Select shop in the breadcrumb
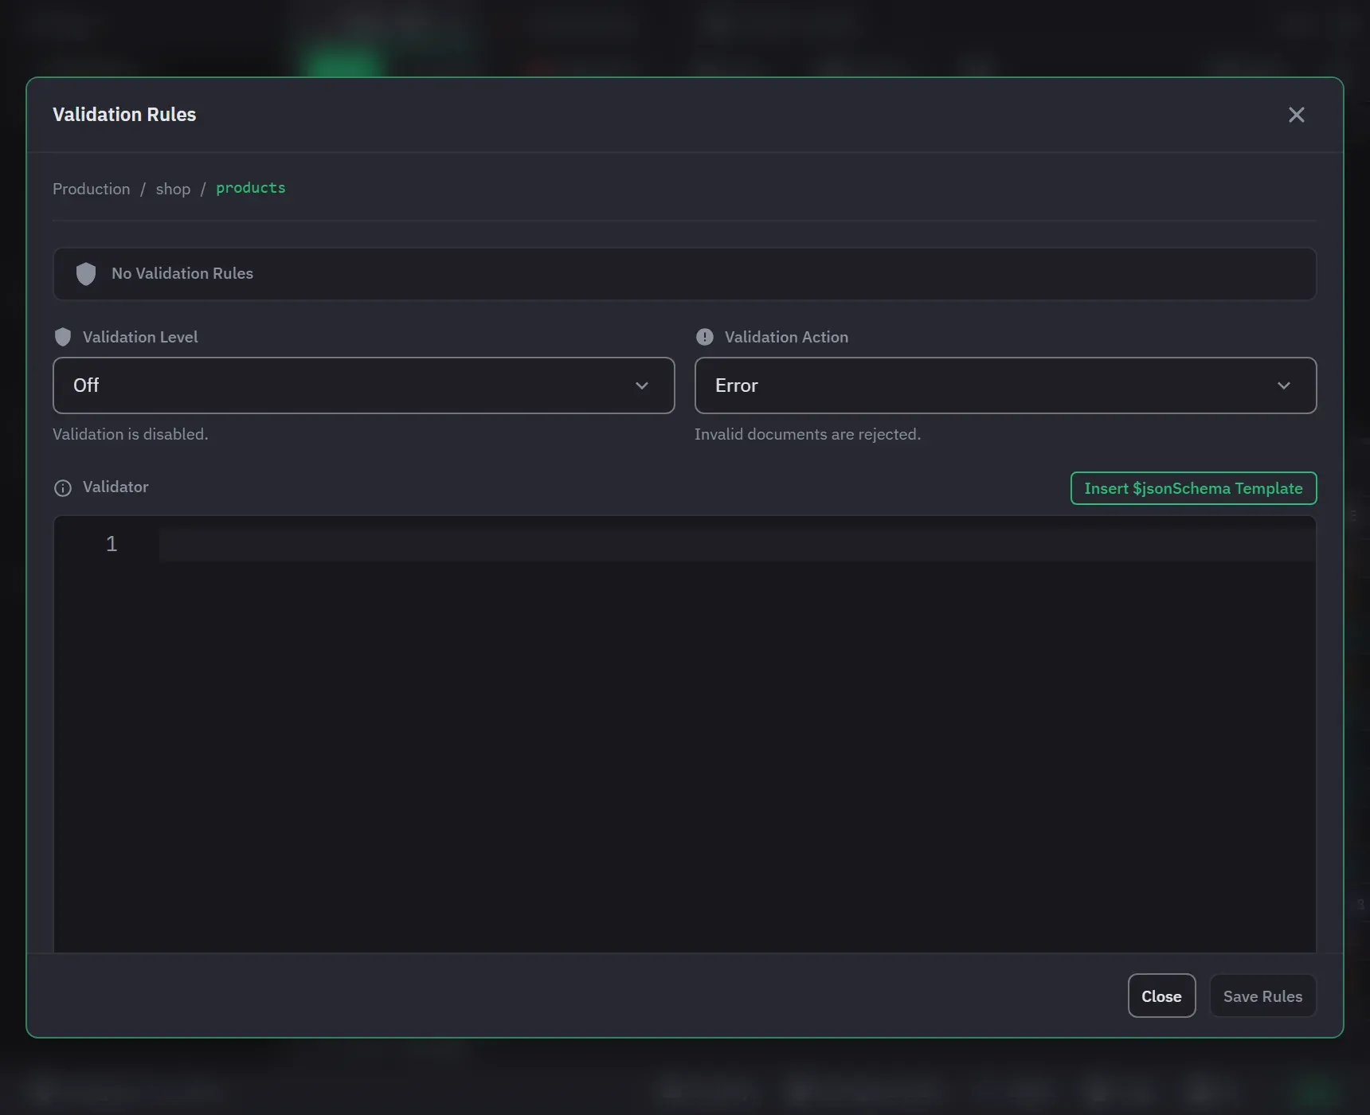This screenshot has width=1370, height=1115. pyautogui.click(x=173, y=189)
